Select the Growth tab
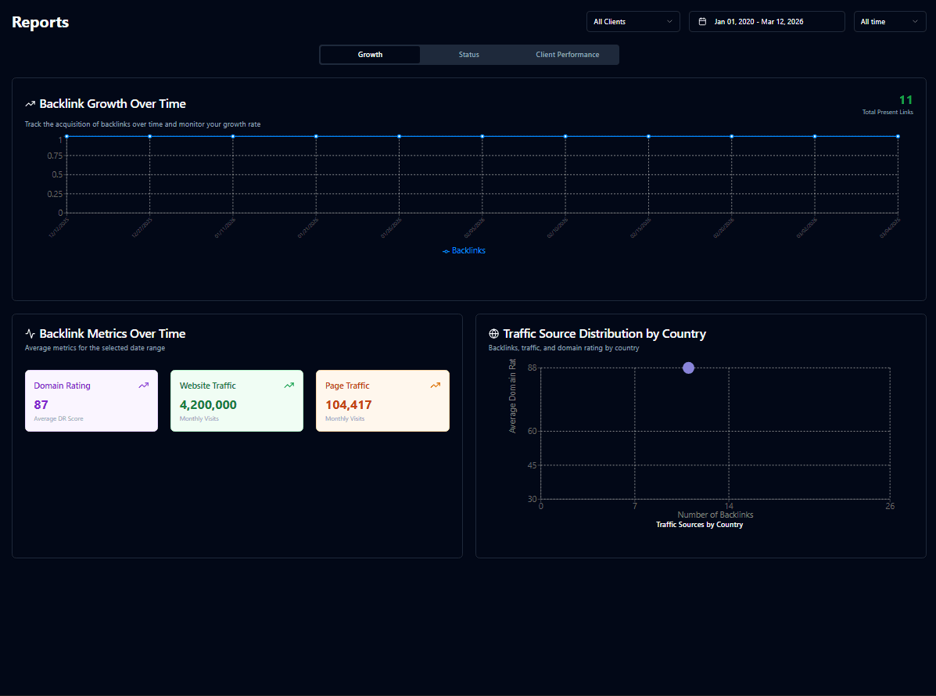Screen dimensions: 936x696 pyautogui.click(x=370, y=55)
